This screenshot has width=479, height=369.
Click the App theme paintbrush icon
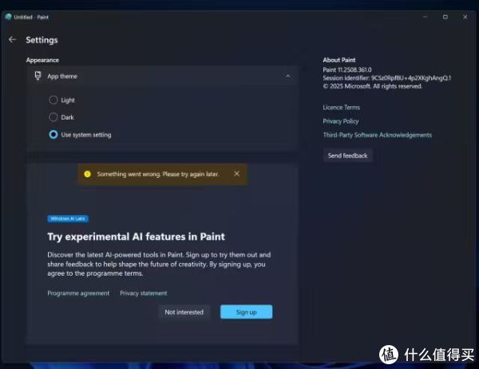38,77
